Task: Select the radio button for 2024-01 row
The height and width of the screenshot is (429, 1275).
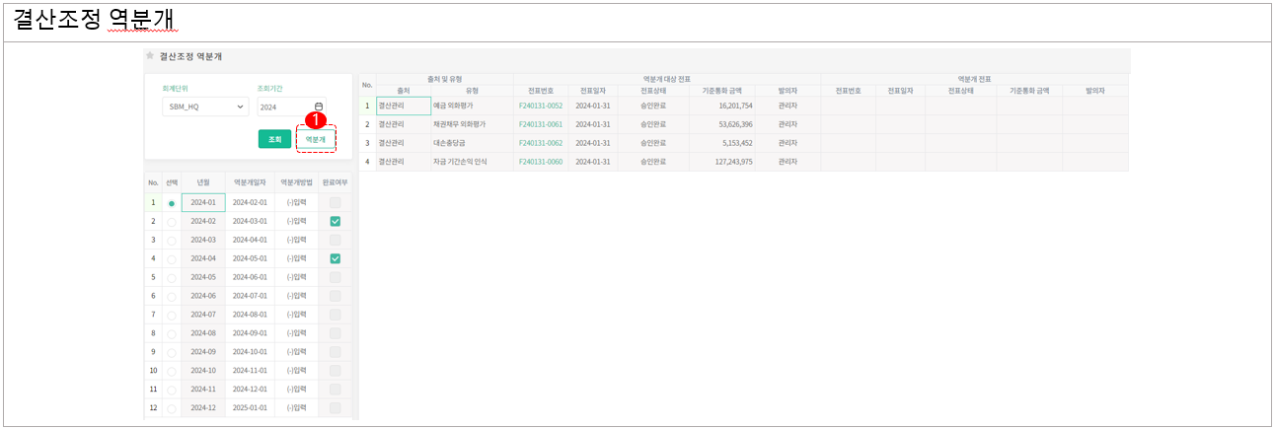Action: (172, 203)
